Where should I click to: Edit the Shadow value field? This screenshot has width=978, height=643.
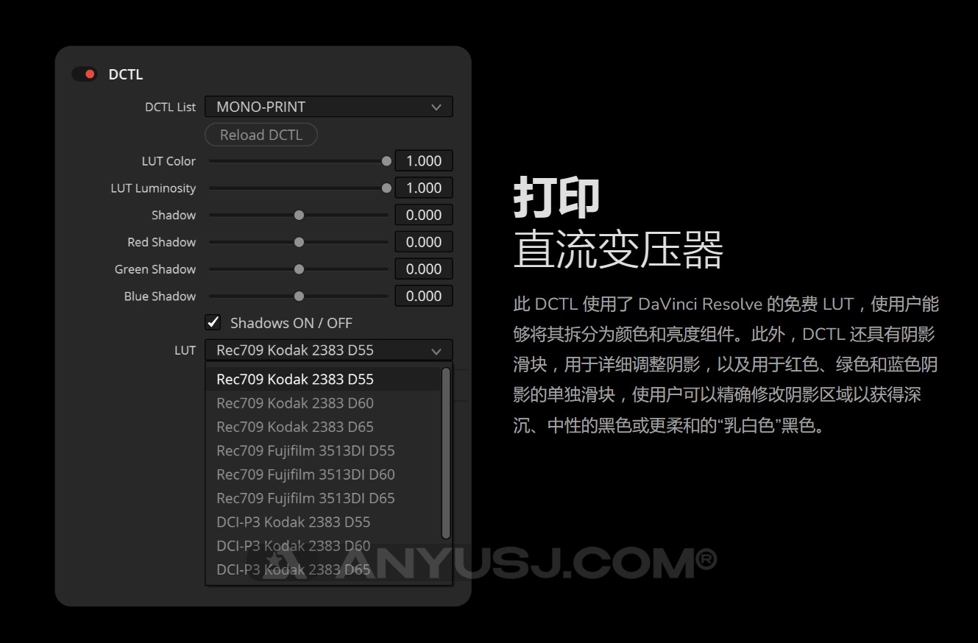[424, 215]
